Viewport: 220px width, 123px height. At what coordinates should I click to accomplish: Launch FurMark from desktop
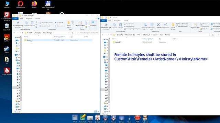pyautogui.click(x=7, y=38)
